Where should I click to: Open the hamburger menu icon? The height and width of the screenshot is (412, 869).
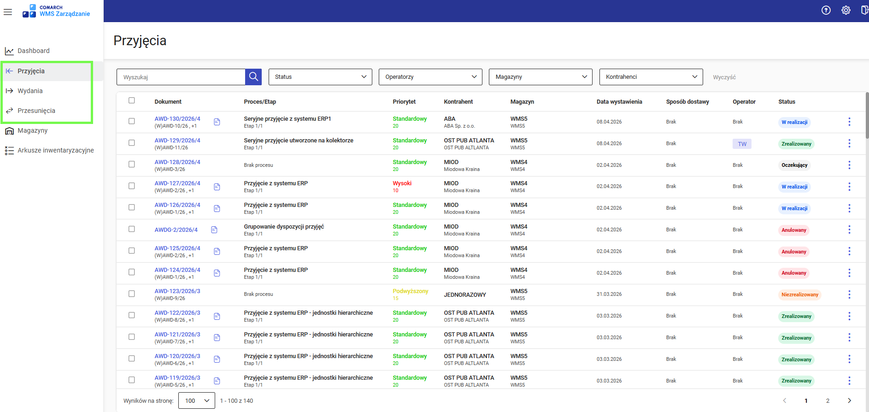[x=8, y=12]
